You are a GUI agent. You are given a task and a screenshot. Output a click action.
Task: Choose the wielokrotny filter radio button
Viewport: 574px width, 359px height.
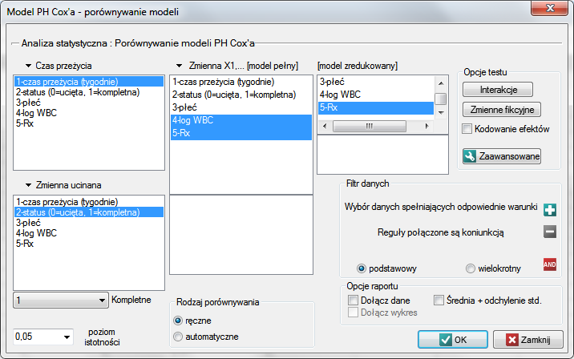[471, 268]
